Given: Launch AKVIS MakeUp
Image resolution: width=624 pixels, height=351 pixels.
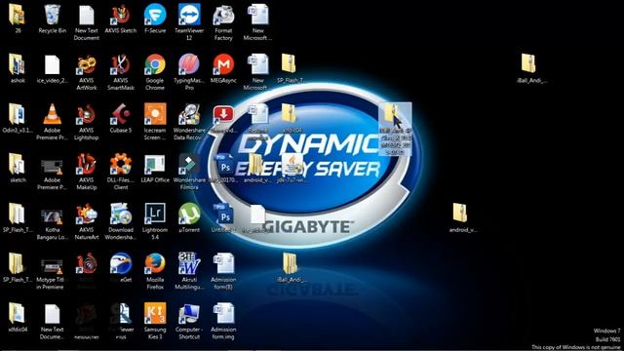Looking at the screenshot, I should (x=87, y=164).
